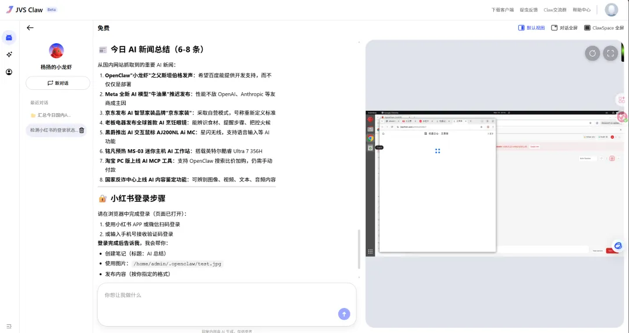Open the 帮助中心 link
Viewport: 629px width, 333px height.
pyautogui.click(x=581, y=10)
